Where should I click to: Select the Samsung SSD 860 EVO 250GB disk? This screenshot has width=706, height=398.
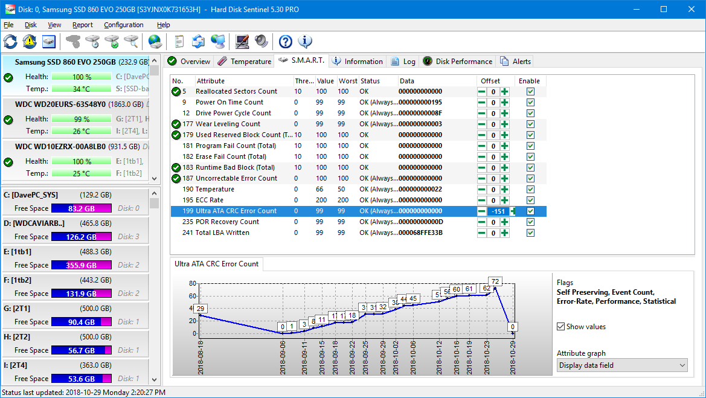click(75, 75)
